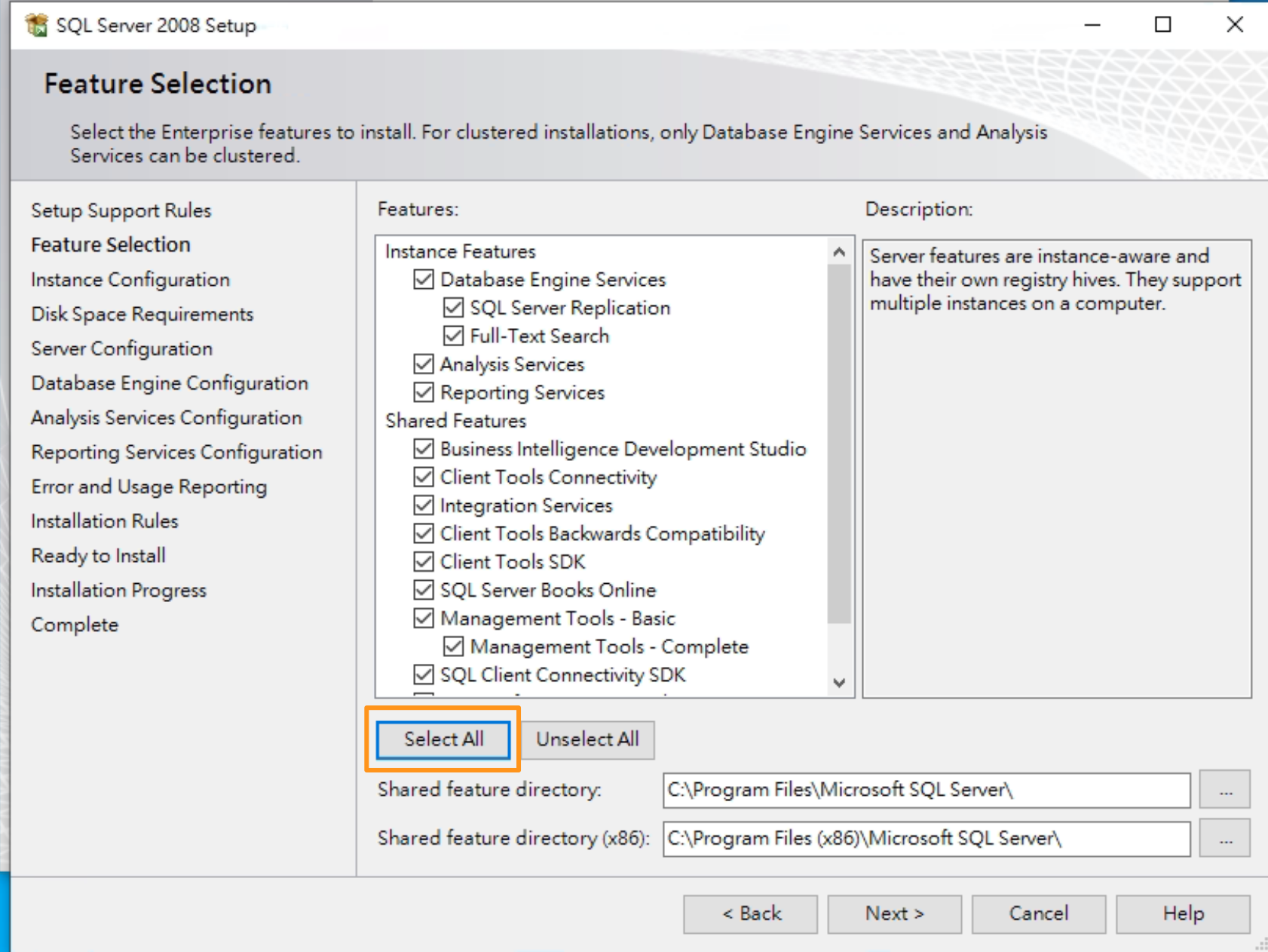Screen dimensions: 1268x952
Task: Click Next to proceed with setup
Action: 893,914
